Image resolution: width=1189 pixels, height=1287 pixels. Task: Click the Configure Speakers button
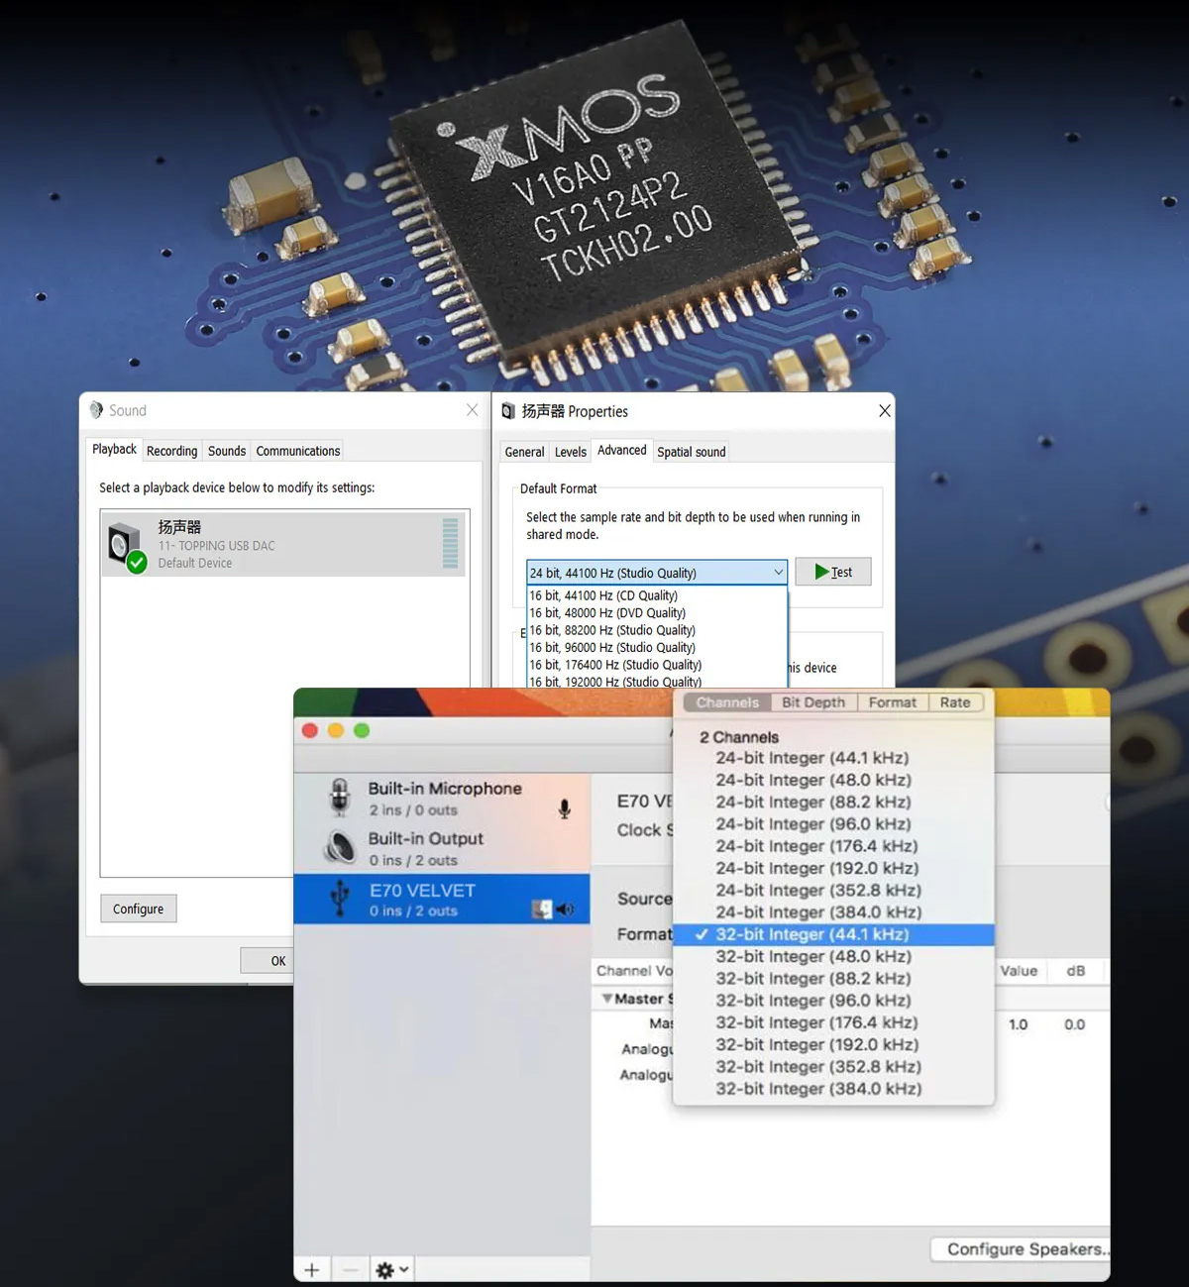1021,1249
